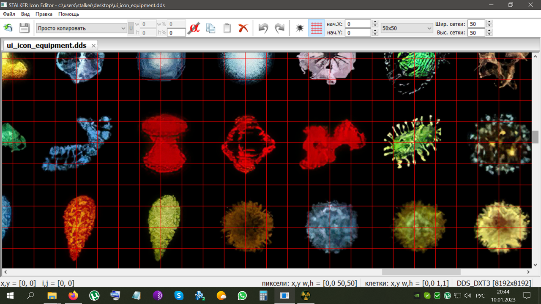
Task: Open the Файл menu
Action: [x=9, y=14]
